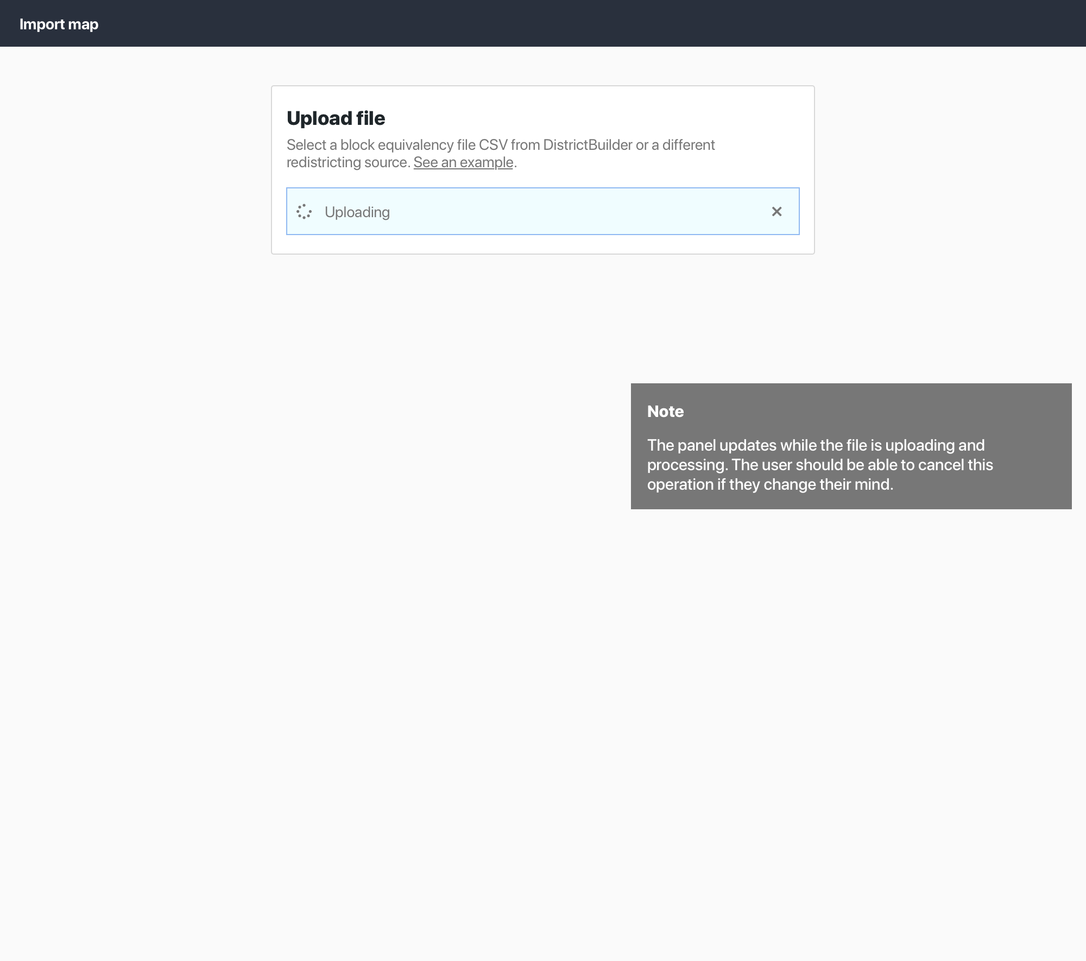Click the Upload file heading
This screenshot has height=961, width=1086.
[x=336, y=118]
